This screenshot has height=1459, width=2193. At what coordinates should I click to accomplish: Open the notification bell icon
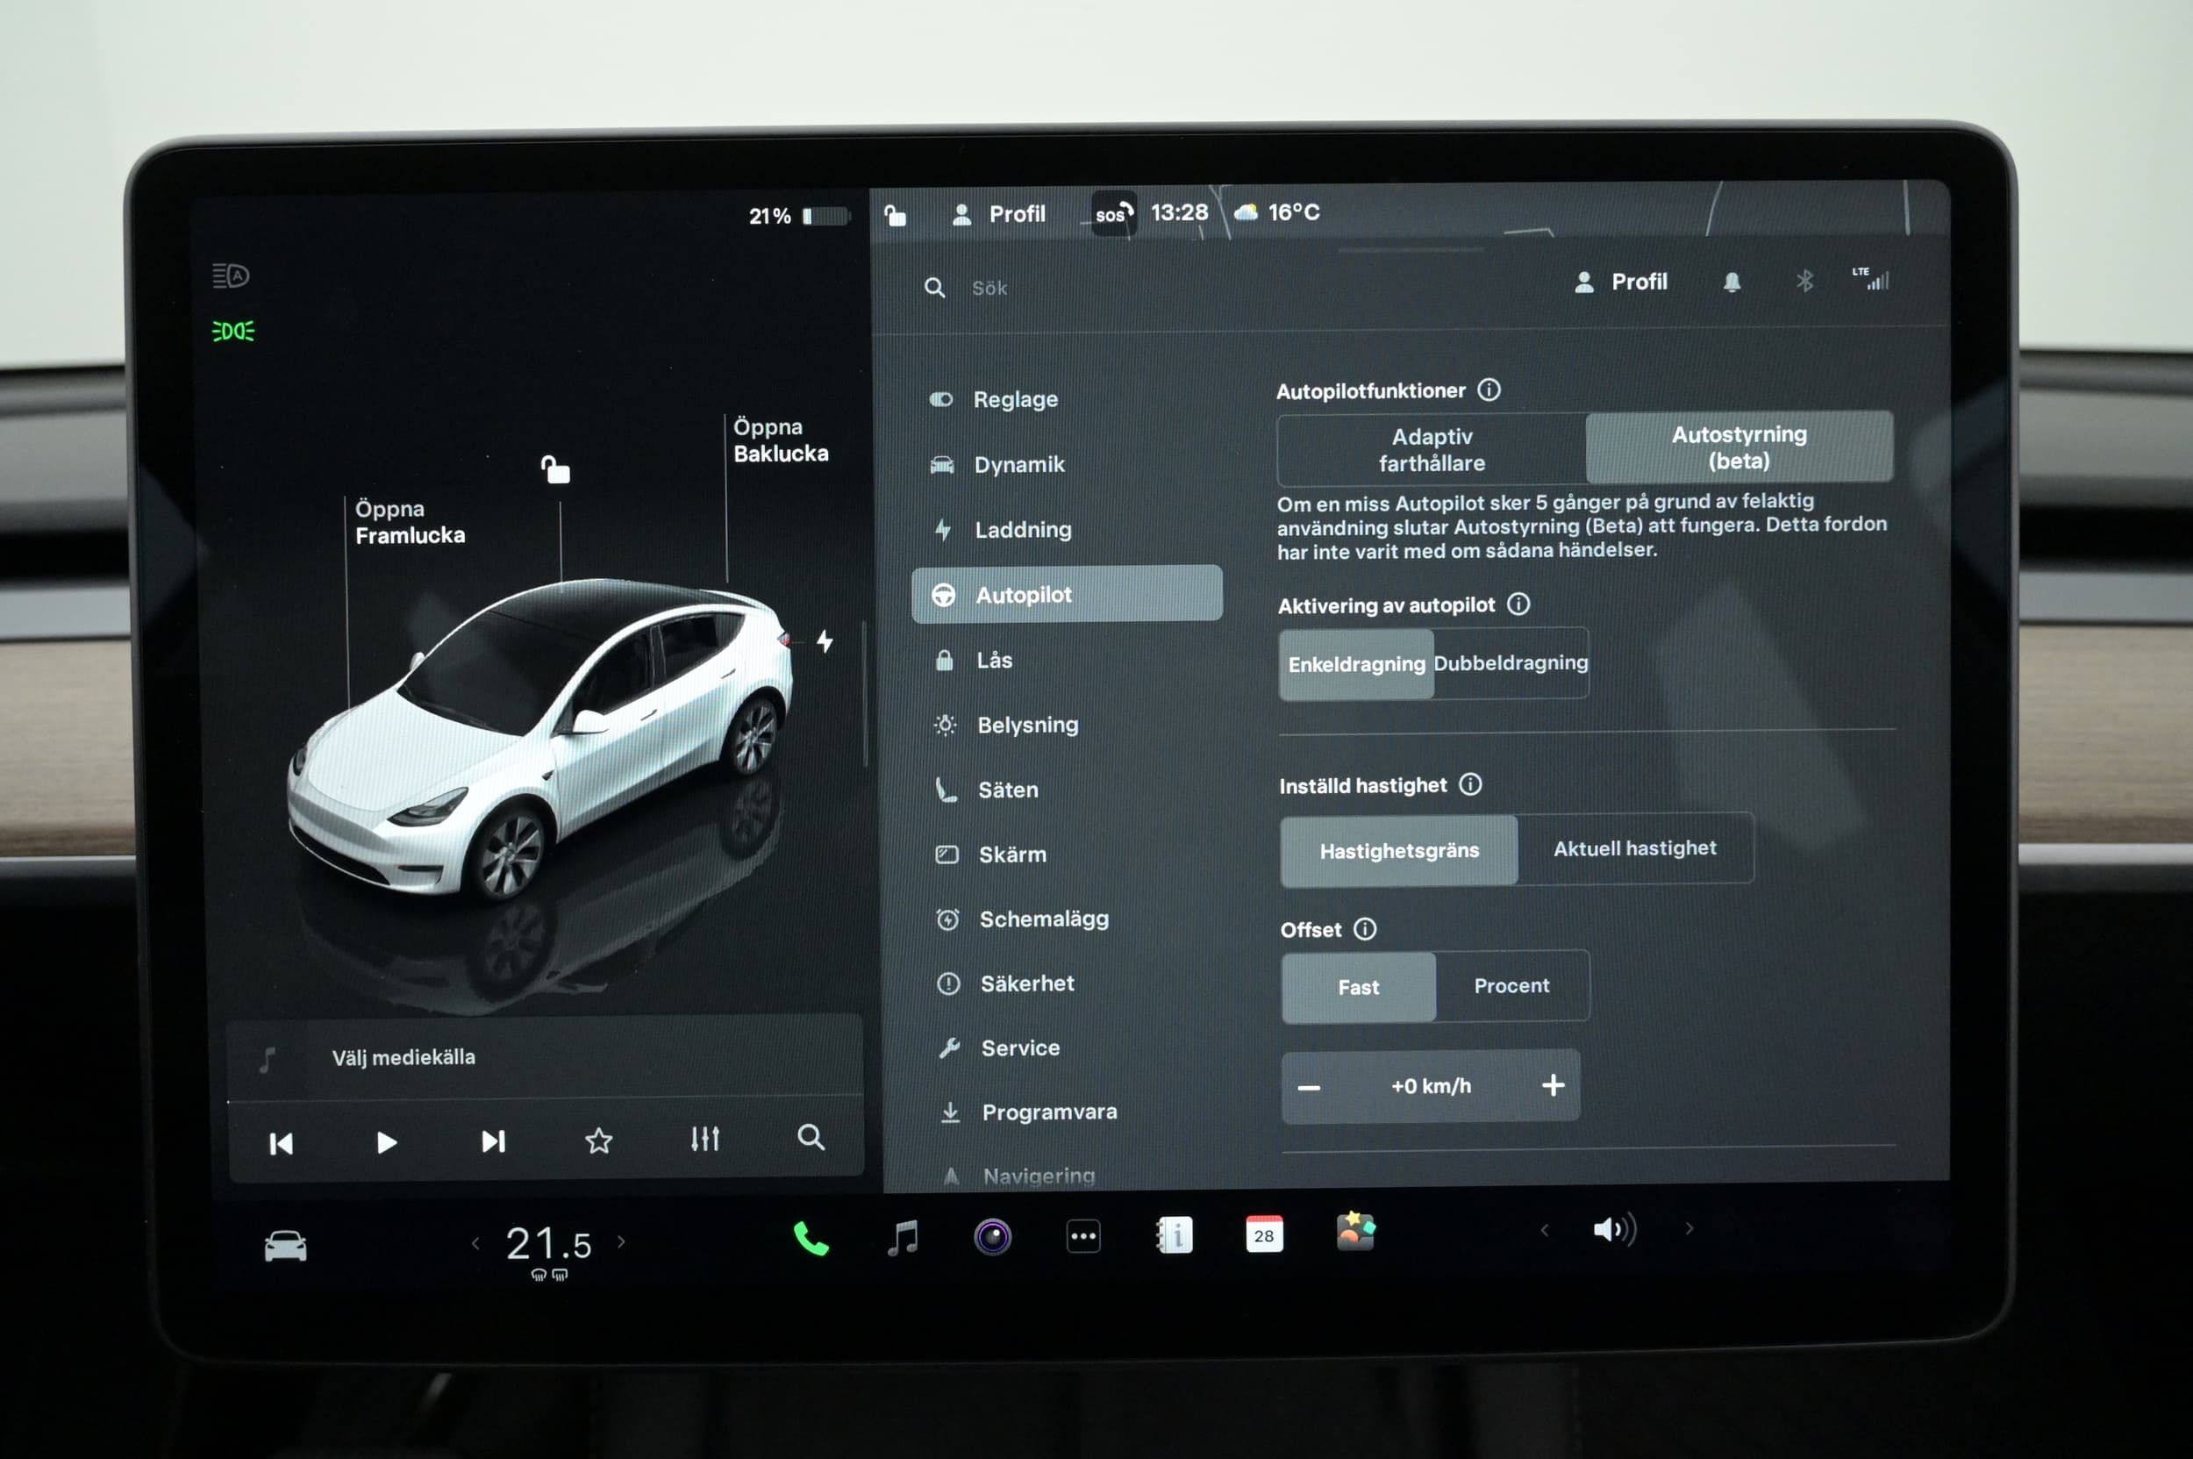1731,282
